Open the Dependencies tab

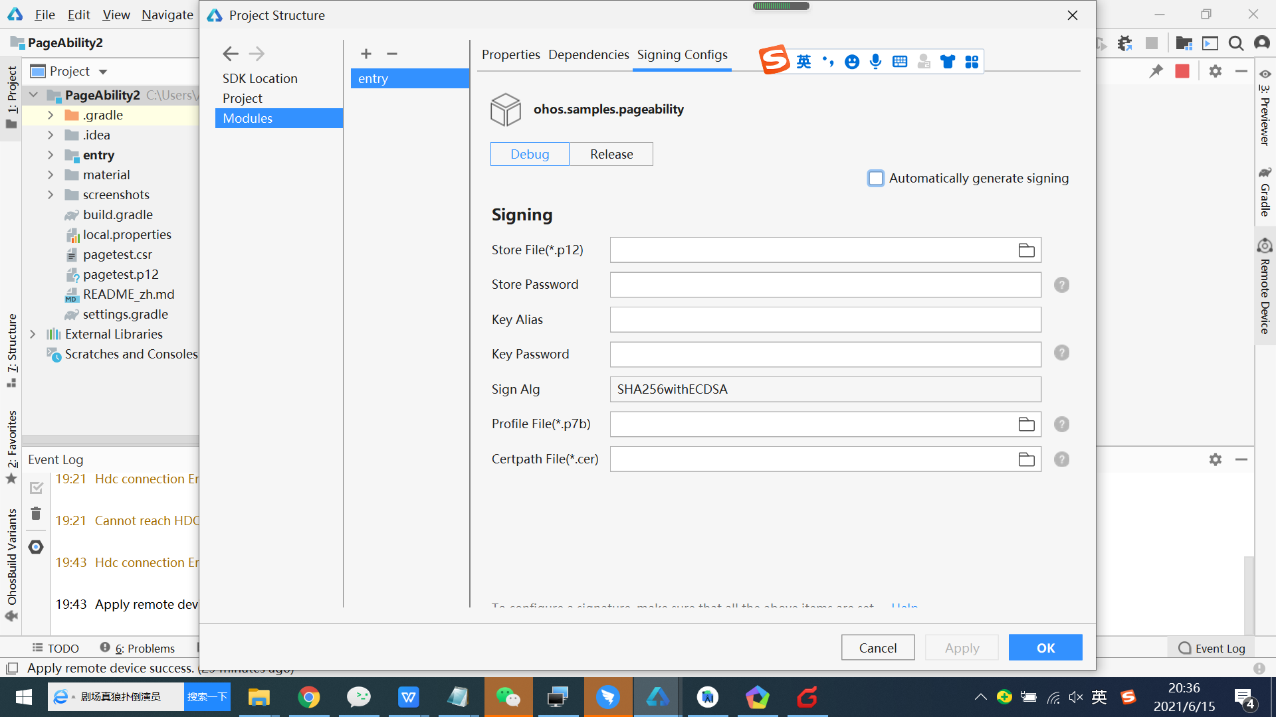[x=588, y=54]
